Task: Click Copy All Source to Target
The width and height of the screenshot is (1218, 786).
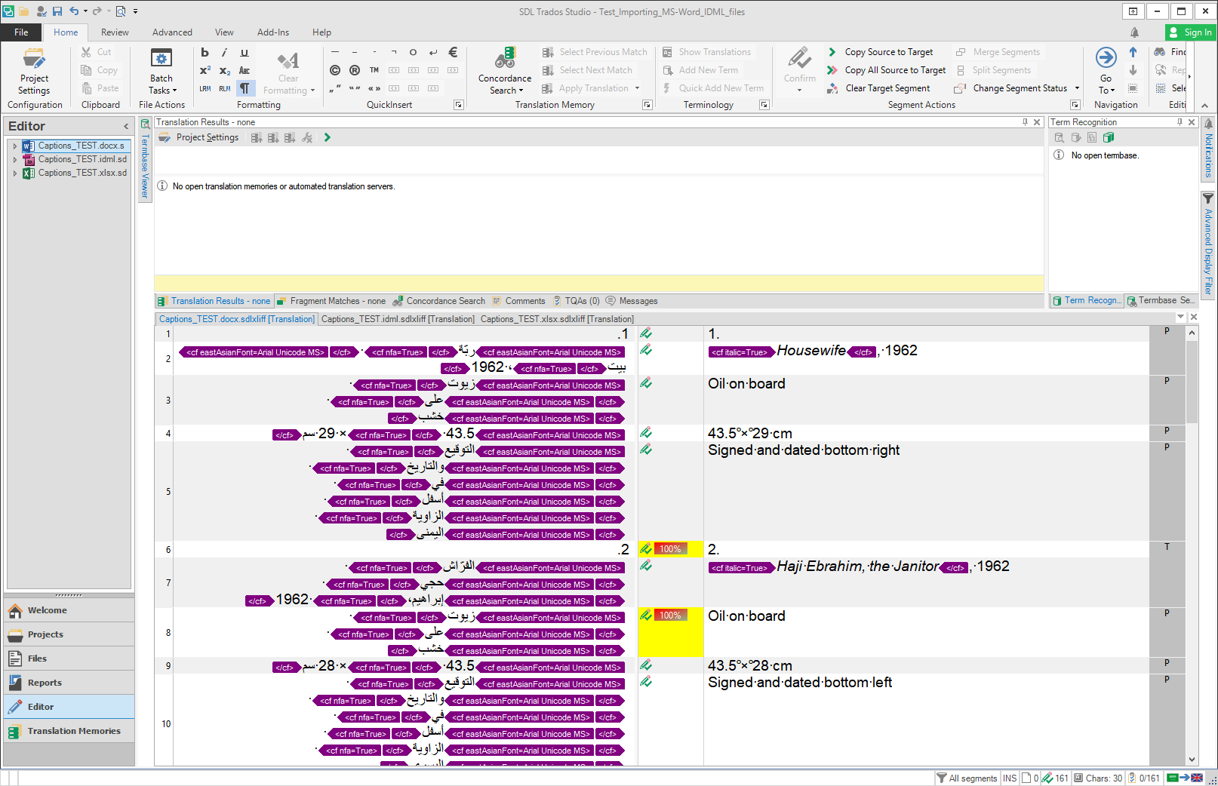Action: pos(886,70)
